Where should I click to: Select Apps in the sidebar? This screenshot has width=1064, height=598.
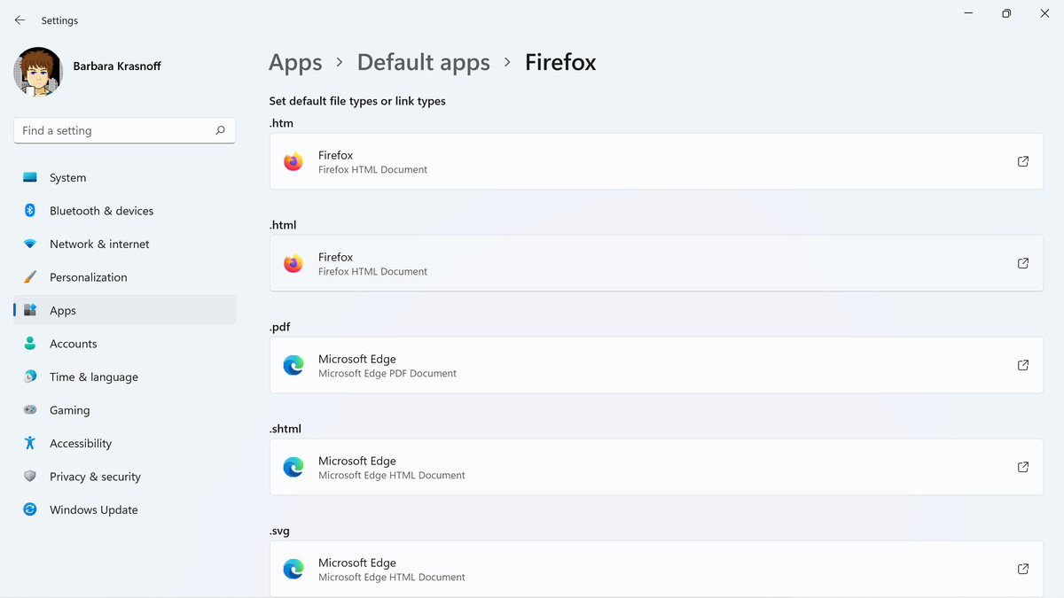pos(62,310)
